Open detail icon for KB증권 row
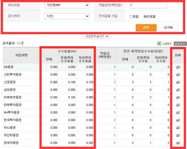This screenshot has width=187, height=149. click(x=178, y=67)
